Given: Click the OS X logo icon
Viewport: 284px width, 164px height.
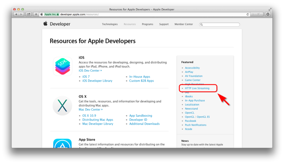Looking at the screenshot, I should point(62,106).
